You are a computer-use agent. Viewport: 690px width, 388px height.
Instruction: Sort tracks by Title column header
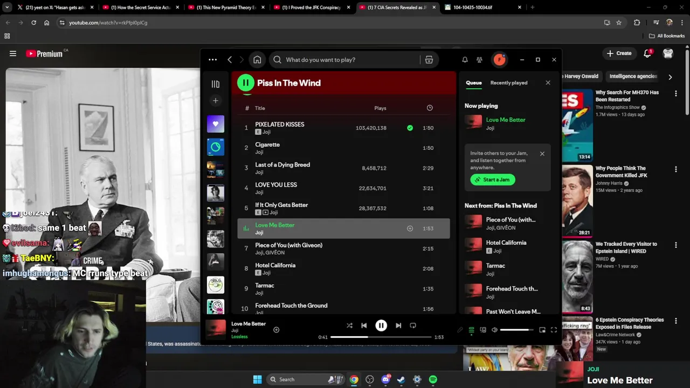point(260,108)
